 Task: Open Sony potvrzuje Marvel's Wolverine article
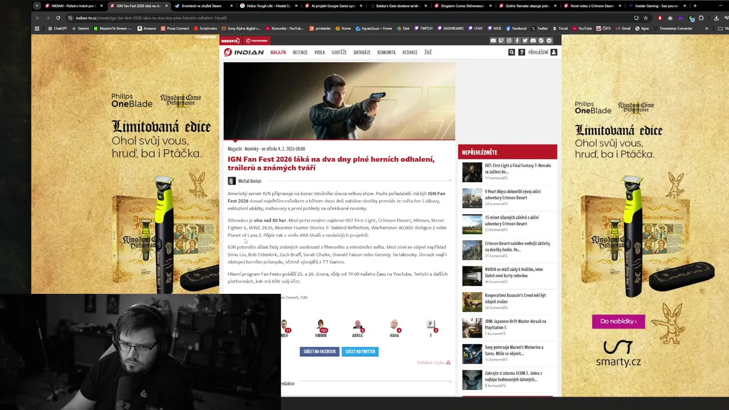pos(514,350)
